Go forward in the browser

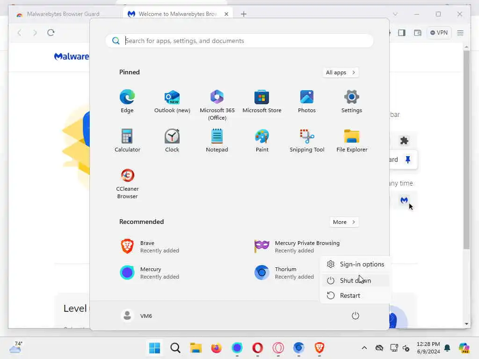35,33
